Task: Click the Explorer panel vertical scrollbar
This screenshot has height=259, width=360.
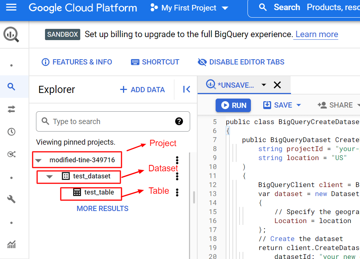Action: [194, 197]
